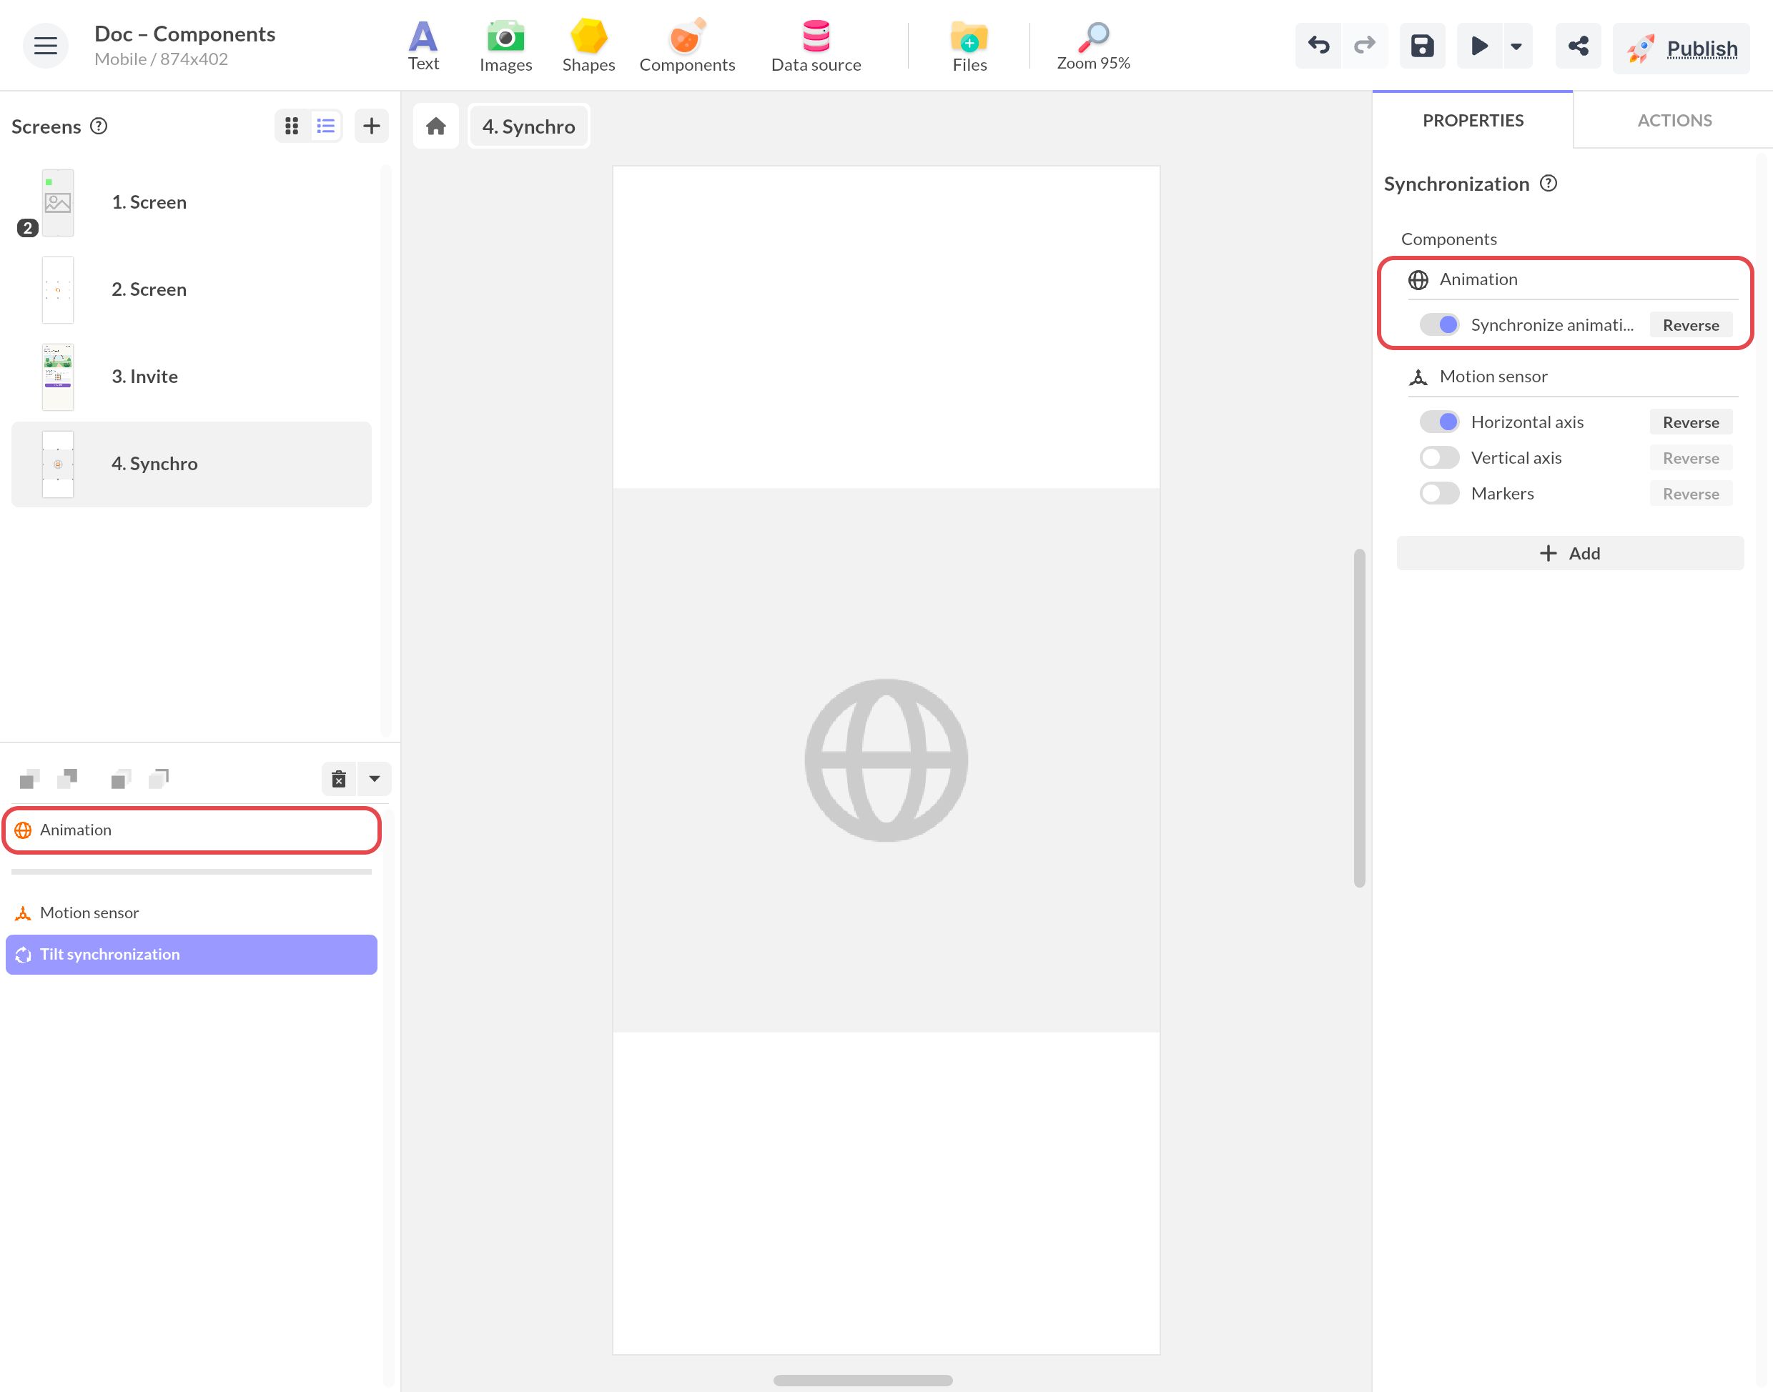Open the Files manager
The height and width of the screenshot is (1392, 1773).
coord(969,46)
